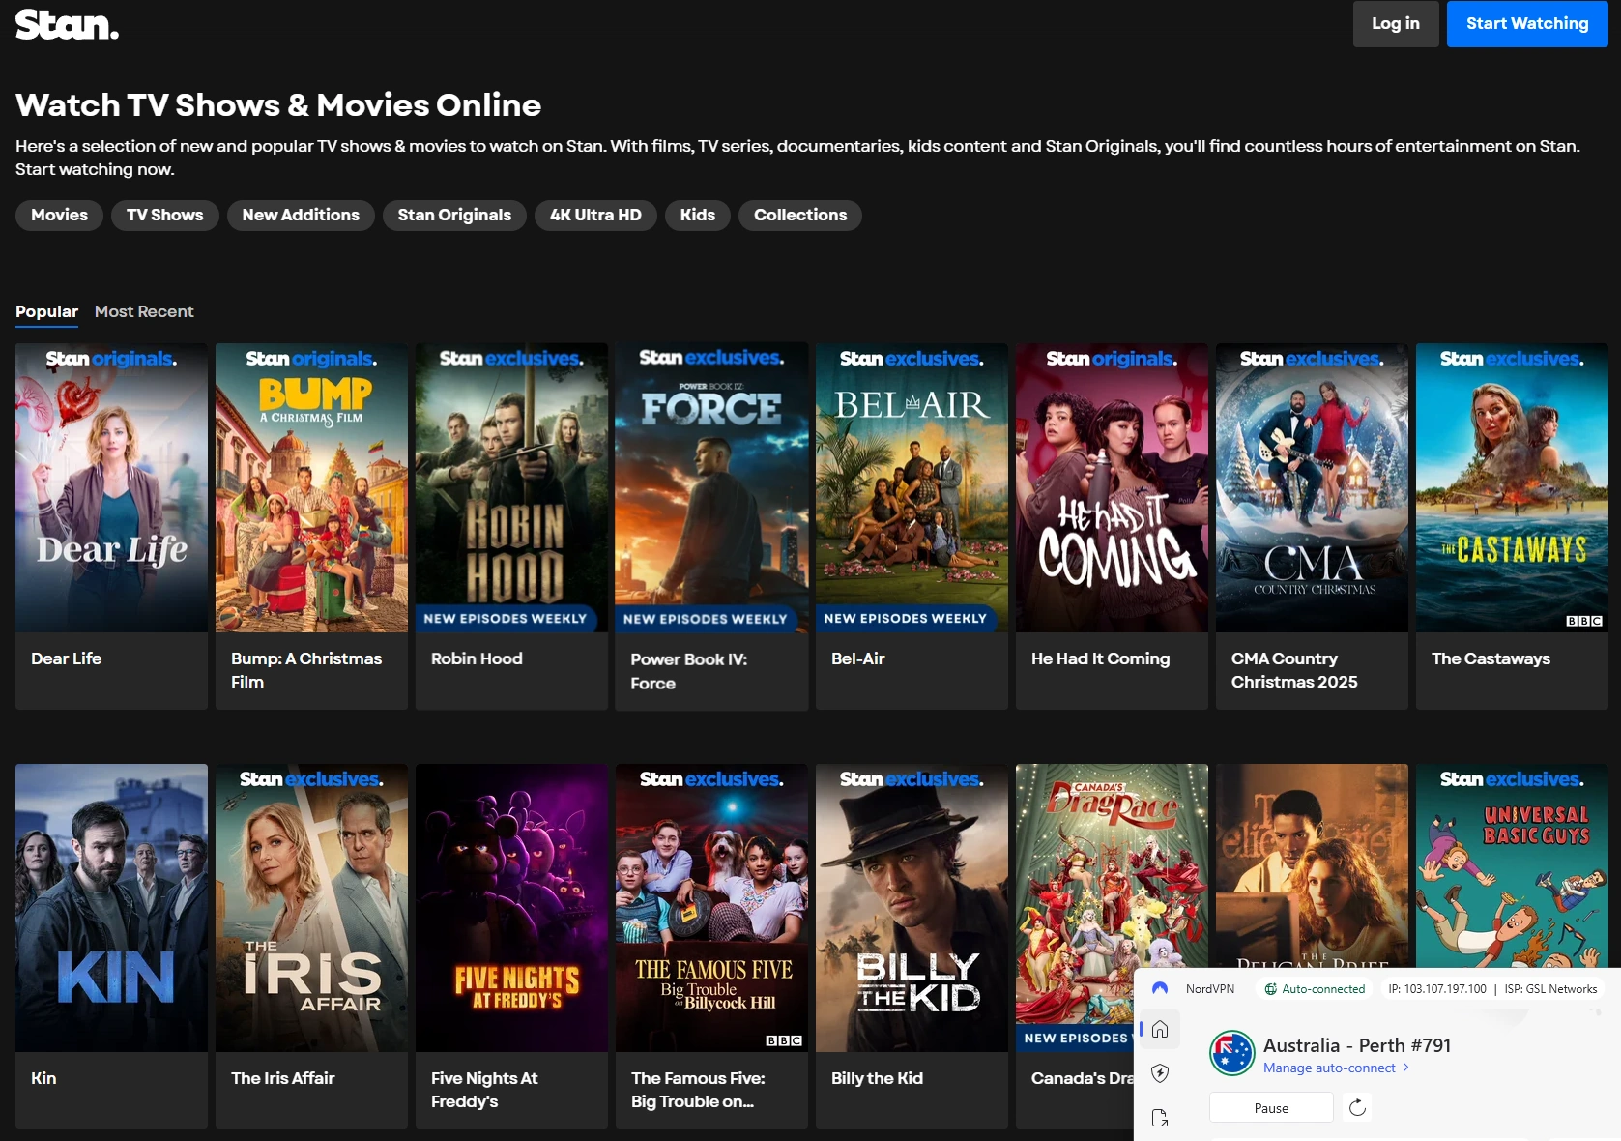Open the Power Book IV: Force poster
This screenshot has width=1621, height=1141.
pos(711,487)
